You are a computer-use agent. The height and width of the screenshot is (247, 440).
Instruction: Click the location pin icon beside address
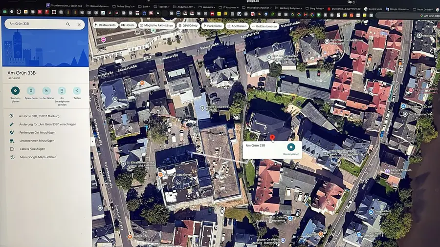[x=11, y=116]
